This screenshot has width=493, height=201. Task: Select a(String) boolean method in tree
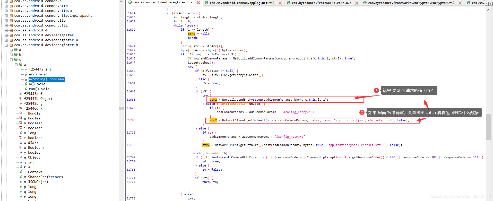(x=46, y=79)
